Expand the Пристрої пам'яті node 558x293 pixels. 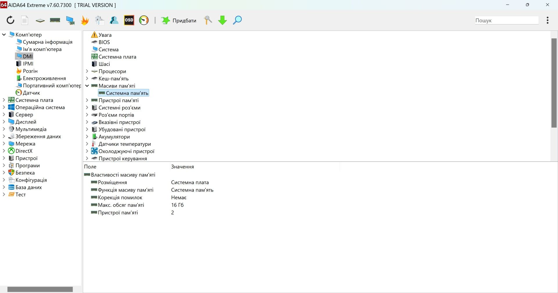coord(87,100)
